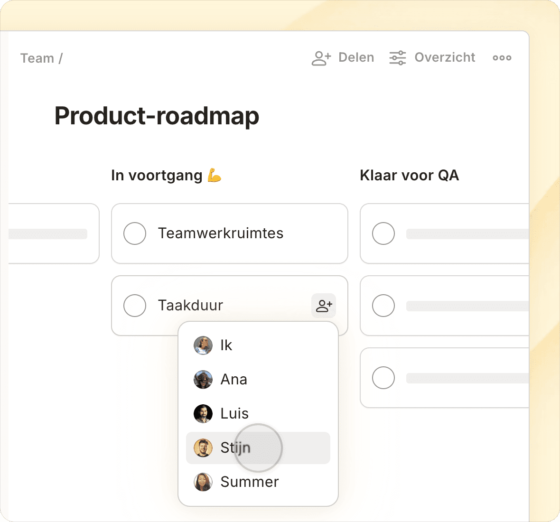Open the Overzicht sliders icon

click(397, 58)
